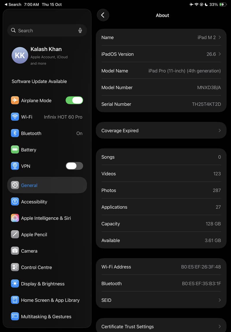Tap the KK profile avatar
Viewport: 231px width, 332px height.
20,55
